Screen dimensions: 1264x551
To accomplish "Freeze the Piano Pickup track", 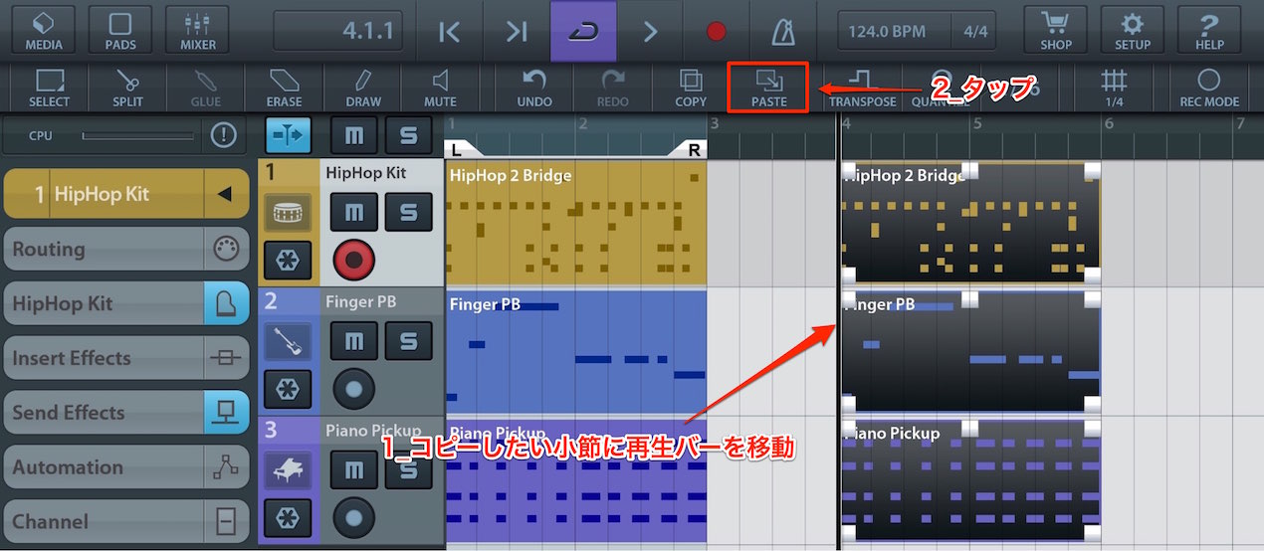I will point(288,518).
